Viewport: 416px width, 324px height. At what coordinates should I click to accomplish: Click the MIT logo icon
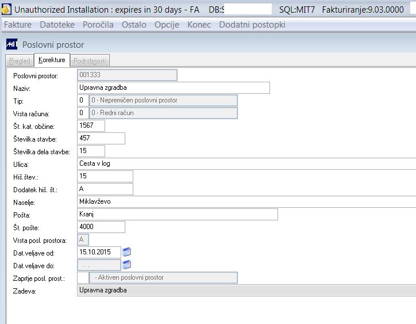(12, 44)
